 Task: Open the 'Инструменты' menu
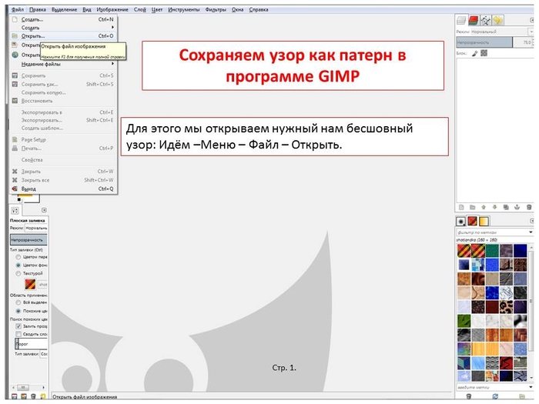coord(184,9)
